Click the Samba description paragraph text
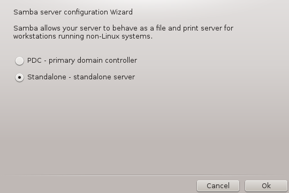Screen dimensions: 289x193 123,32
